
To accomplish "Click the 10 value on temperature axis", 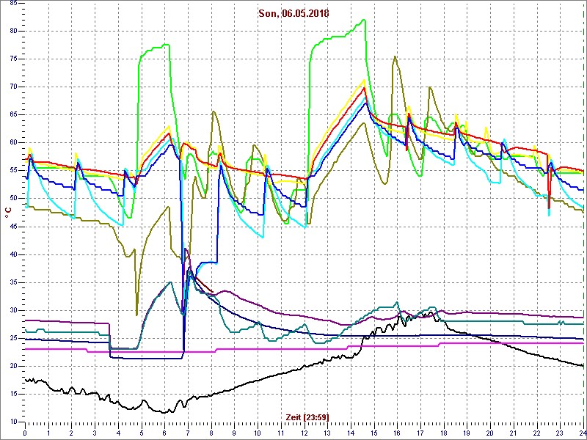I will [14, 422].
